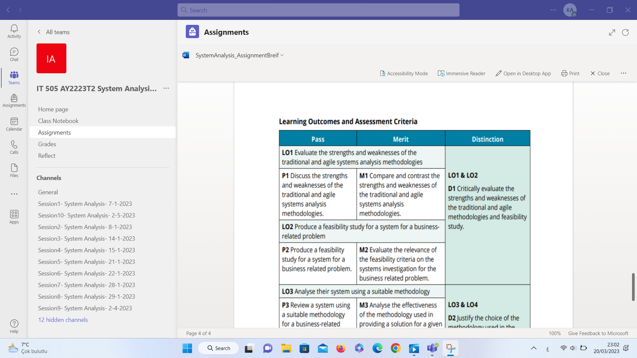The width and height of the screenshot is (637, 358).
Task: Click the Teams search box
Action: 318,10
